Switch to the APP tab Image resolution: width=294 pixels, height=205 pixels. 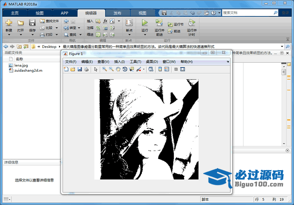[65, 13]
